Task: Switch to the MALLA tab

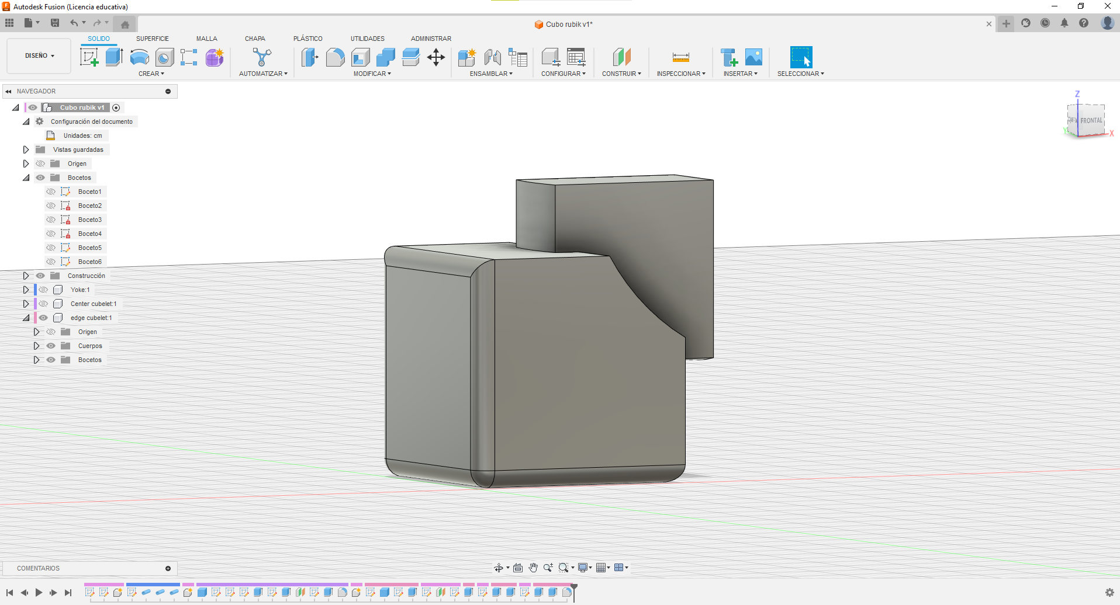Action: point(206,39)
